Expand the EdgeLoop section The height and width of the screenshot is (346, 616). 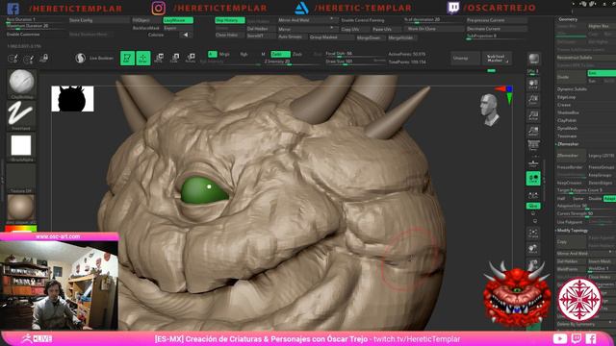(x=567, y=97)
